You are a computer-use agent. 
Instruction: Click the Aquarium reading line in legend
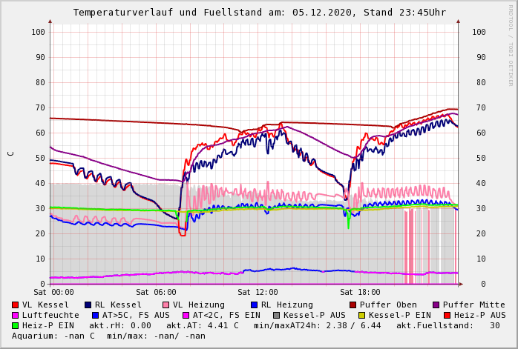point(108,336)
